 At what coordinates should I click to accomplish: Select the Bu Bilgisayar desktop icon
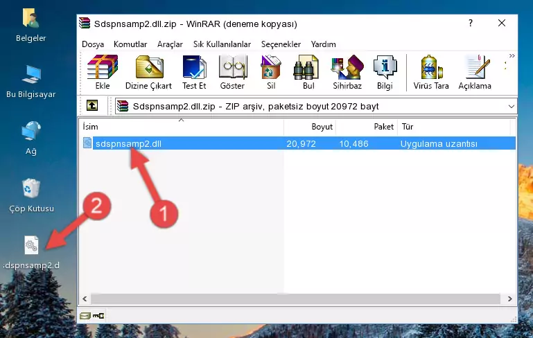click(30, 82)
